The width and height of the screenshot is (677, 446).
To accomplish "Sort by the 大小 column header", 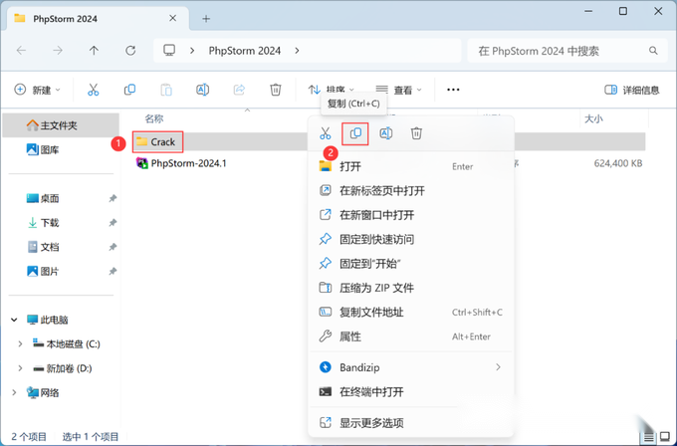I will point(593,118).
